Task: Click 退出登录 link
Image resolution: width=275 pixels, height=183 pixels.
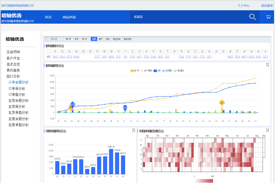Action: (x=267, y=6)
